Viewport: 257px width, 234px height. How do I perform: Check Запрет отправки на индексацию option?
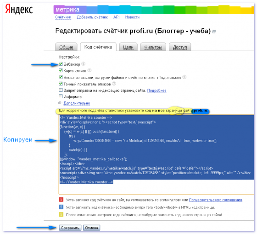point(61,90)
